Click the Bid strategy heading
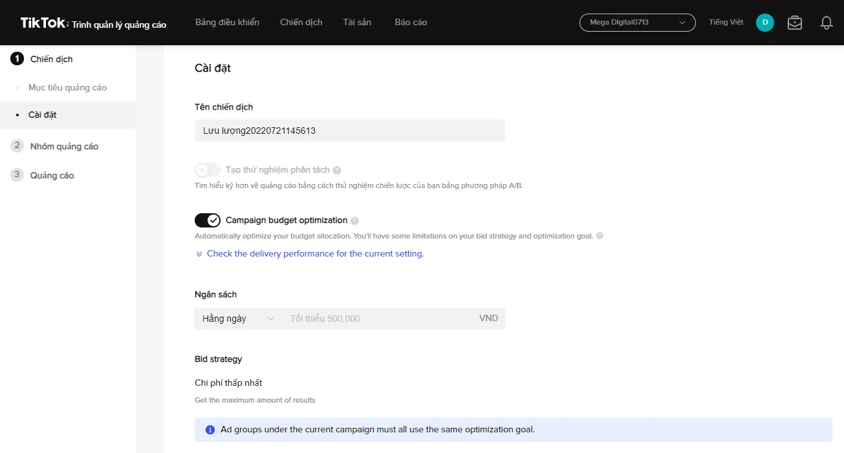This screenshot has height=453, width=844. point(219,359)
